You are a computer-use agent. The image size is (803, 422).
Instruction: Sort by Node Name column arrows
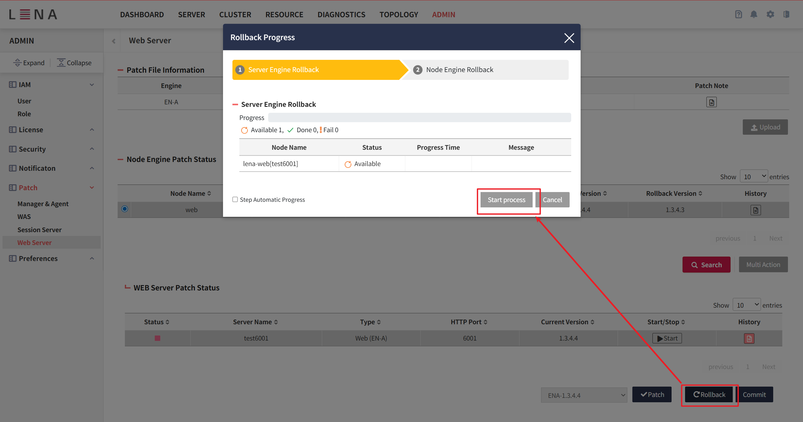[209, 194]
